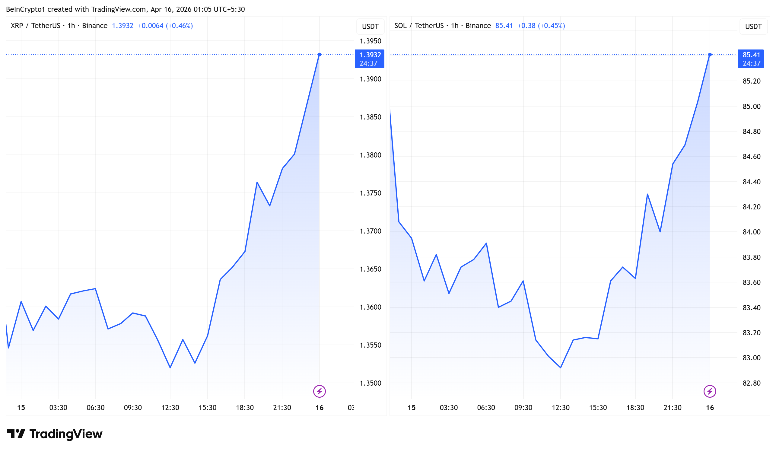Click the XRP / TetherUS symbol title
The image size is (776, 452).
pyautogui.click(x=35, y=26)
